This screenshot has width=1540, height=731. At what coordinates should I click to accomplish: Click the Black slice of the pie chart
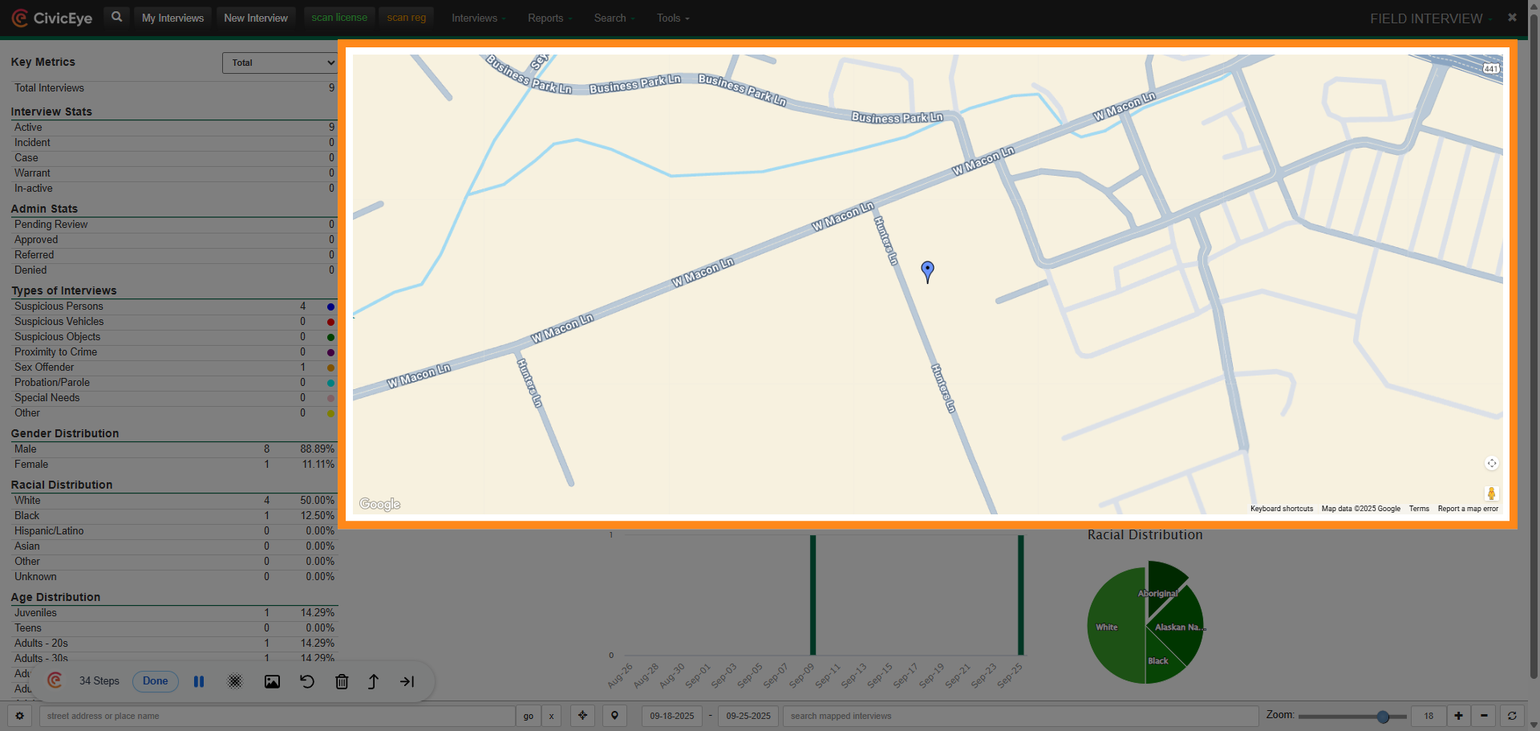(1161, 658)
